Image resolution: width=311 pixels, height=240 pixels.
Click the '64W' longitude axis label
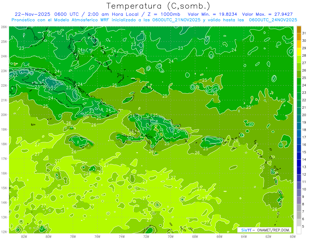pyautogui.click(x=244, y=236)
